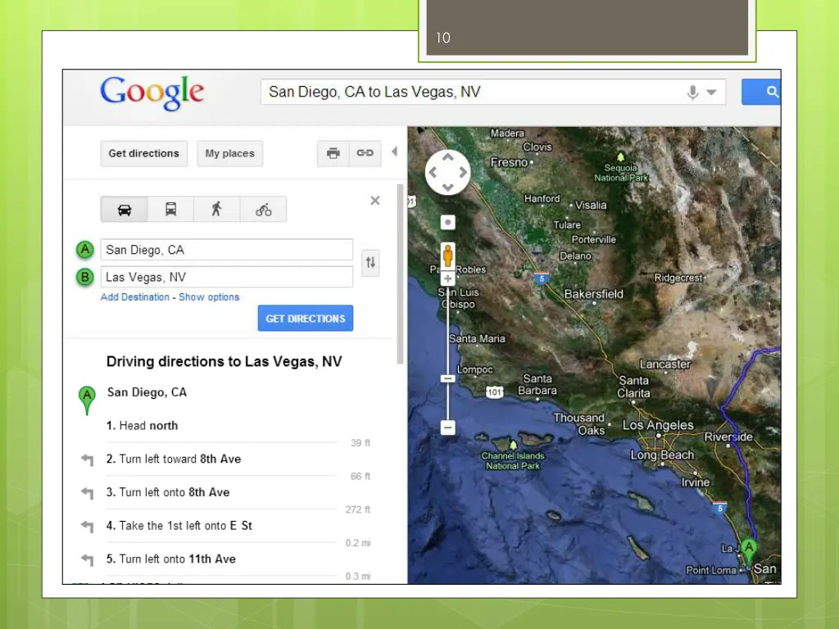
Task: Click the blue GET DIRECTIONS button
Action: pos(306,319)
